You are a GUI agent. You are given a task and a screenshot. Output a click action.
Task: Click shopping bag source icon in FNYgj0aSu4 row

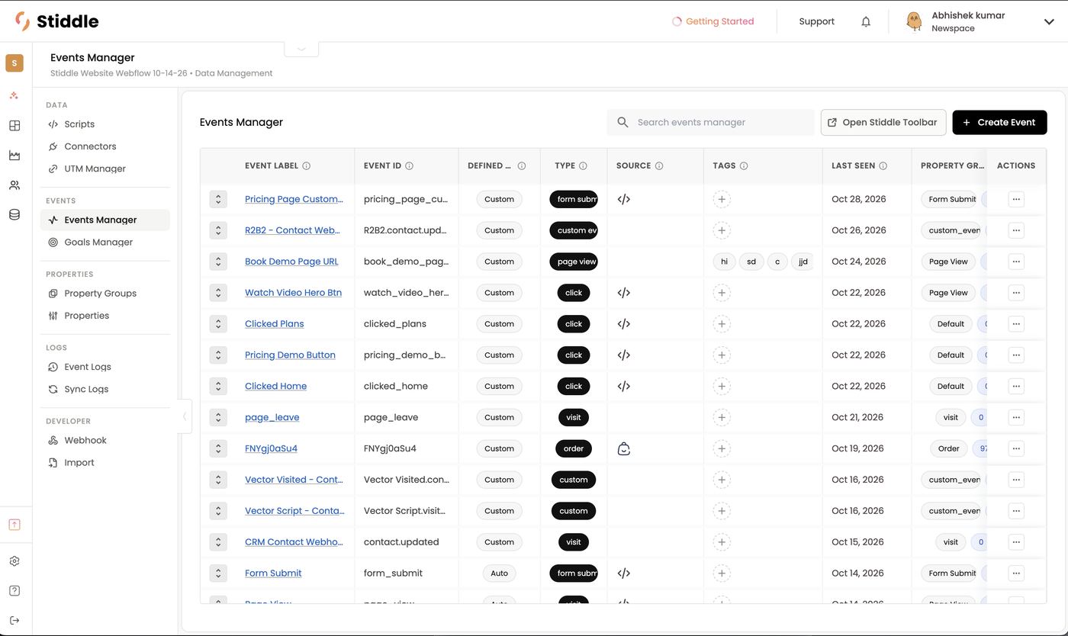coord(624,448)
